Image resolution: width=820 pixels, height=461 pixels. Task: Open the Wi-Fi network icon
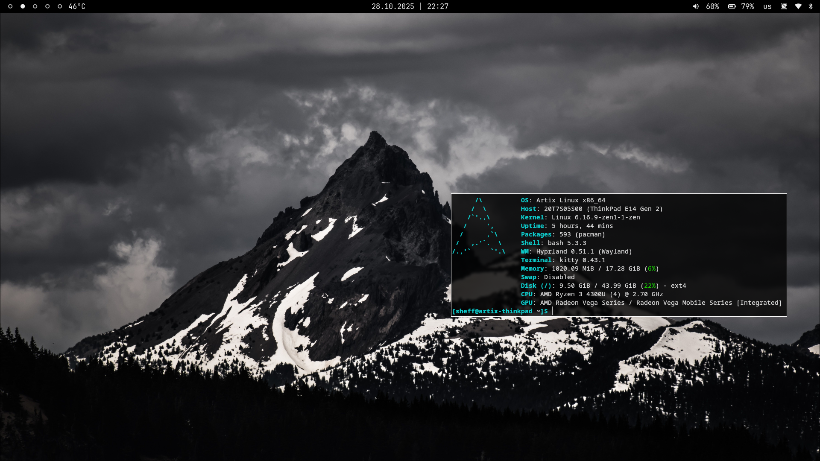[798, 6]
